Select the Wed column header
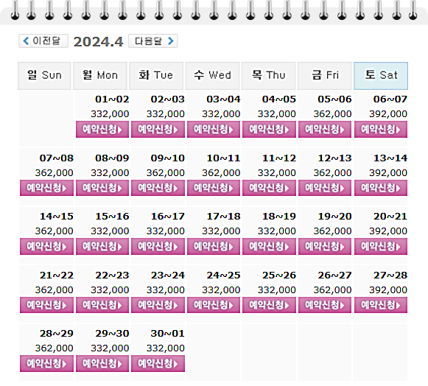Screen dimensions: 428x386 [212, 76]
